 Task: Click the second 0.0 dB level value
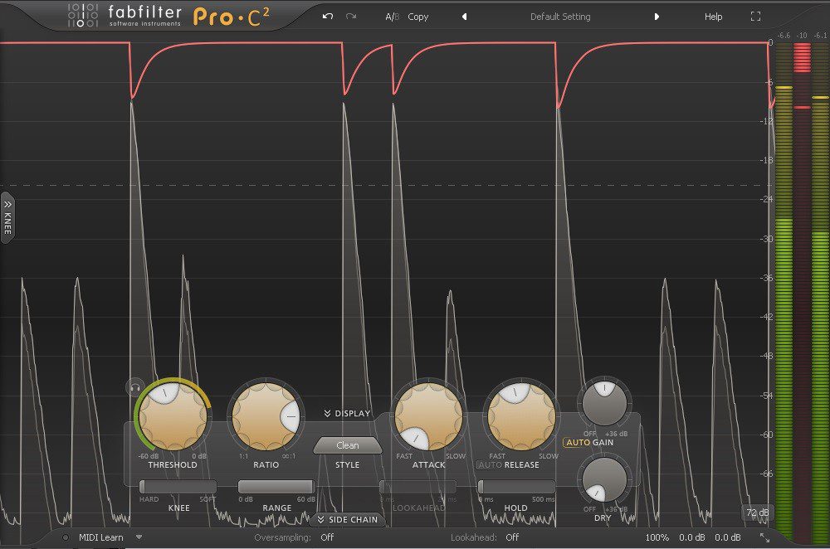pos(728,537)
